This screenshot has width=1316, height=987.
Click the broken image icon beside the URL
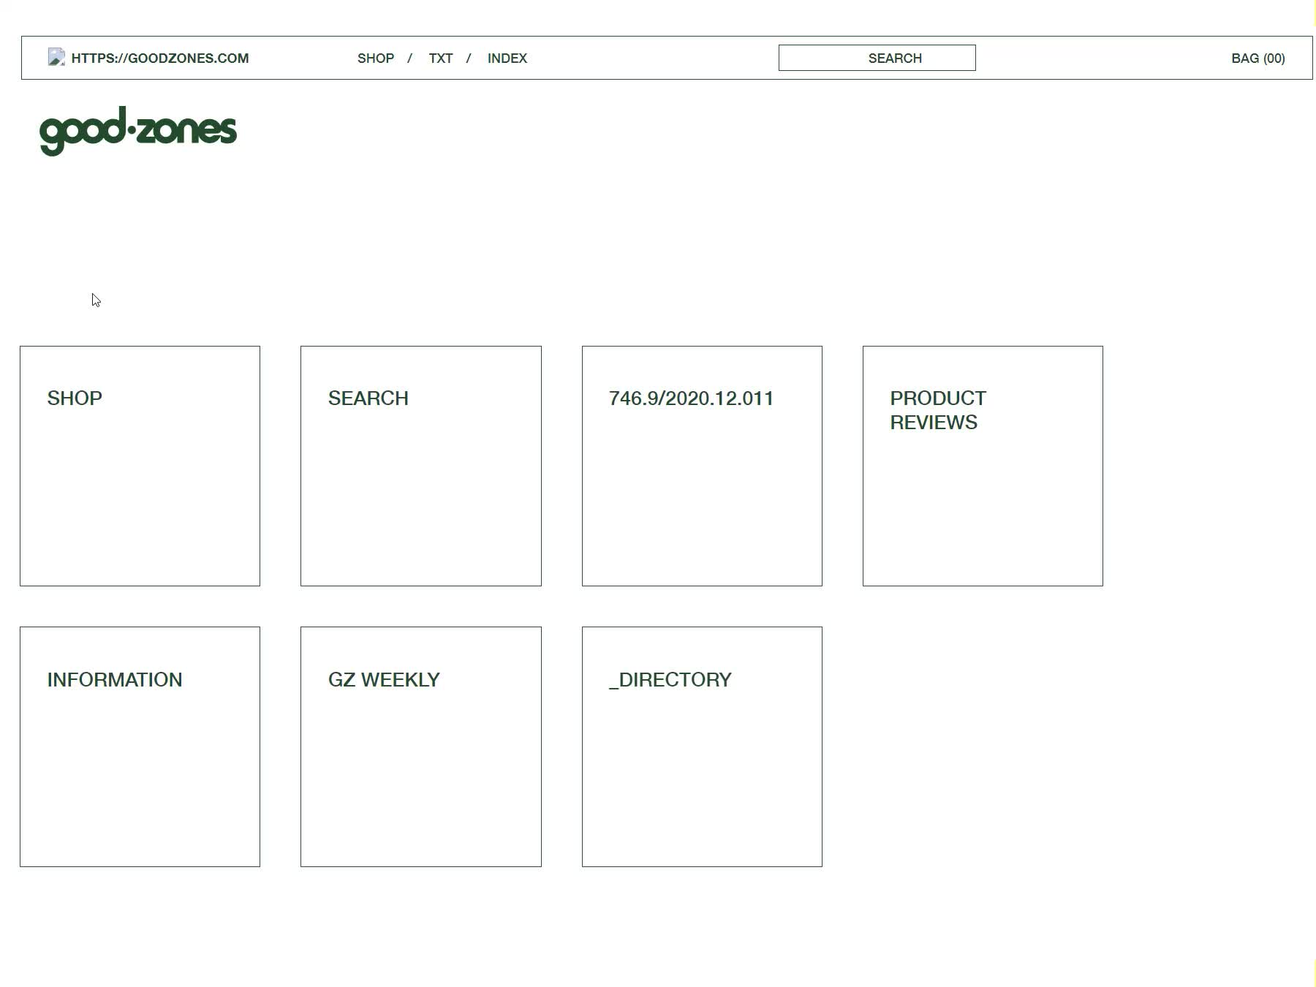click(56, 56)
